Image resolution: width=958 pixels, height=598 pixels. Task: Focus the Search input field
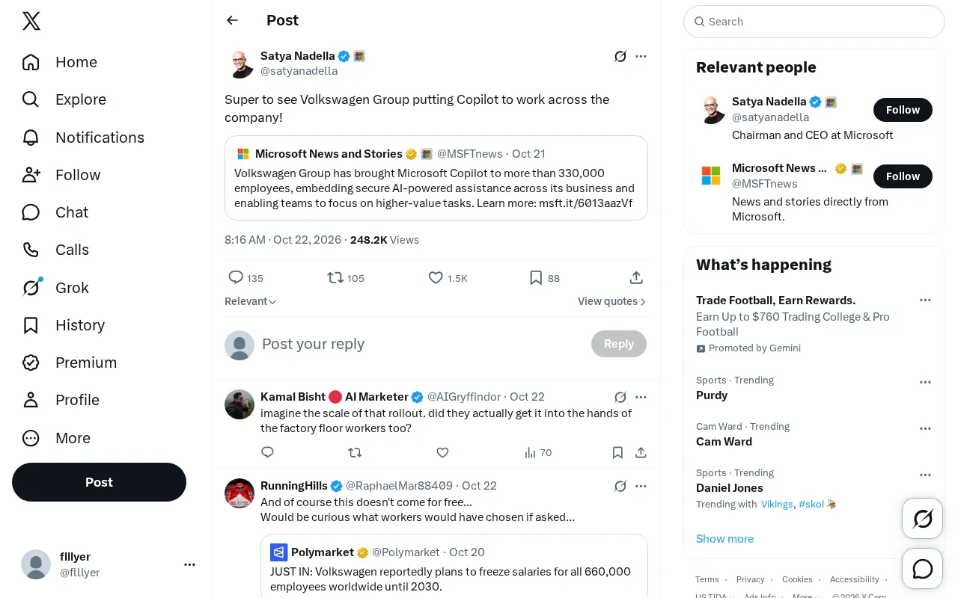pyautogui.click(x=814, y=22)
